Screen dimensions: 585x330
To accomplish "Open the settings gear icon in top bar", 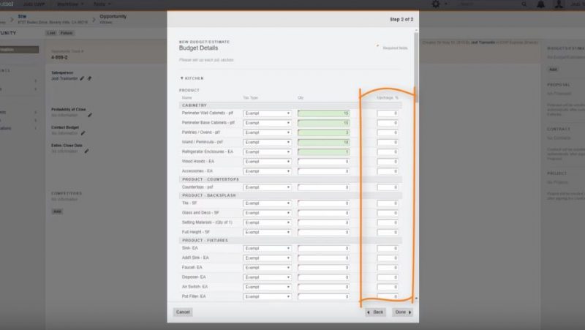I will coord(436,4).
